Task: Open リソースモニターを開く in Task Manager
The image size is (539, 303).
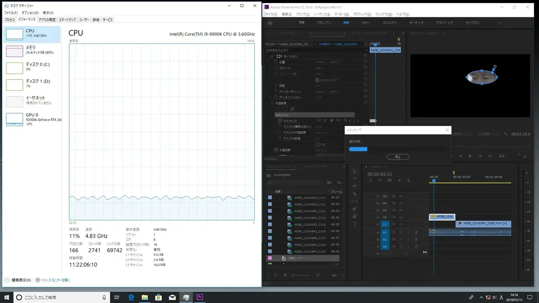Action: click(56, 279)
